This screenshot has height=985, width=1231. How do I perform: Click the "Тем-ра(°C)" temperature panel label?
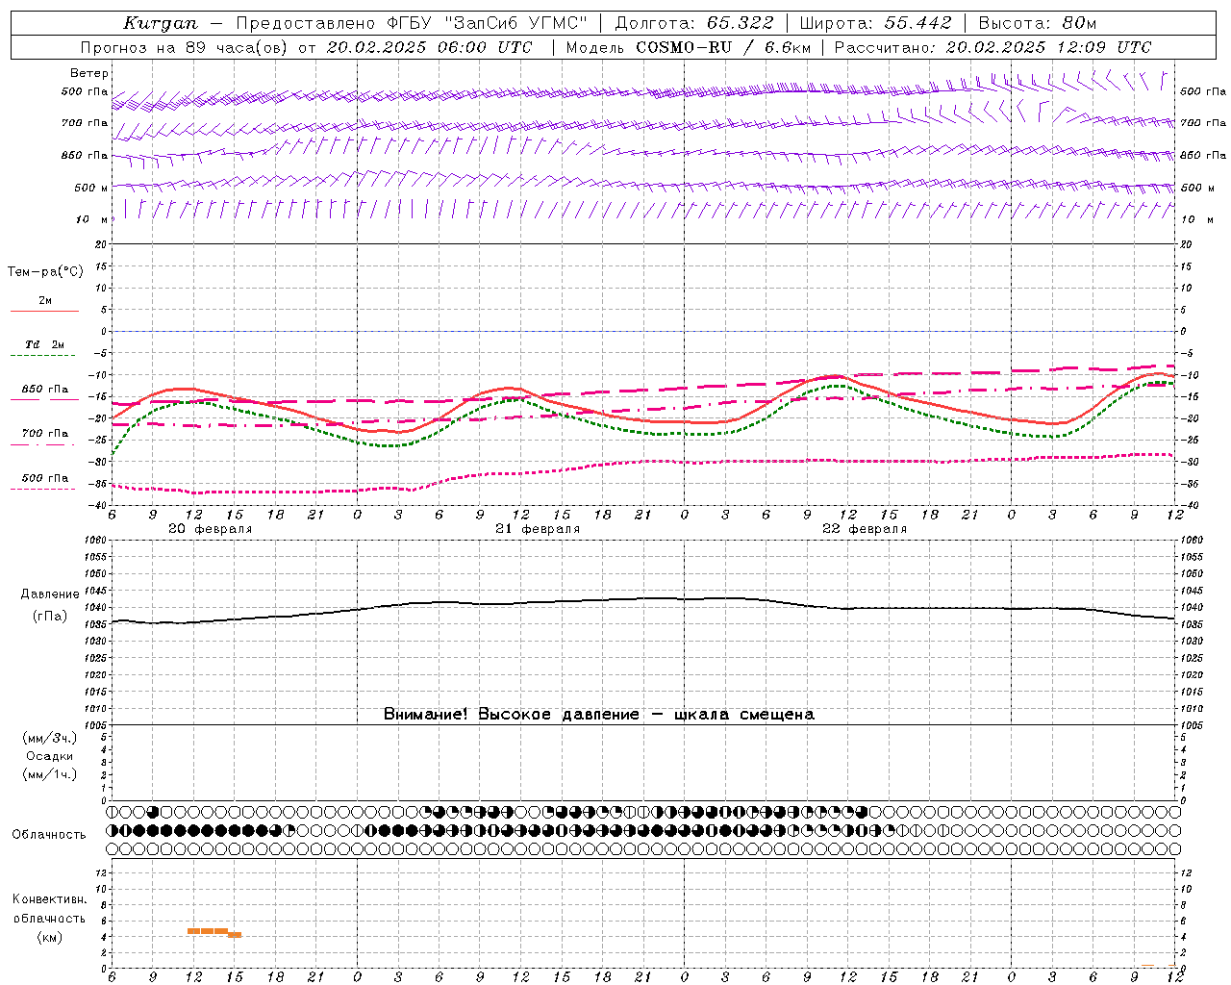coord(46,272)
